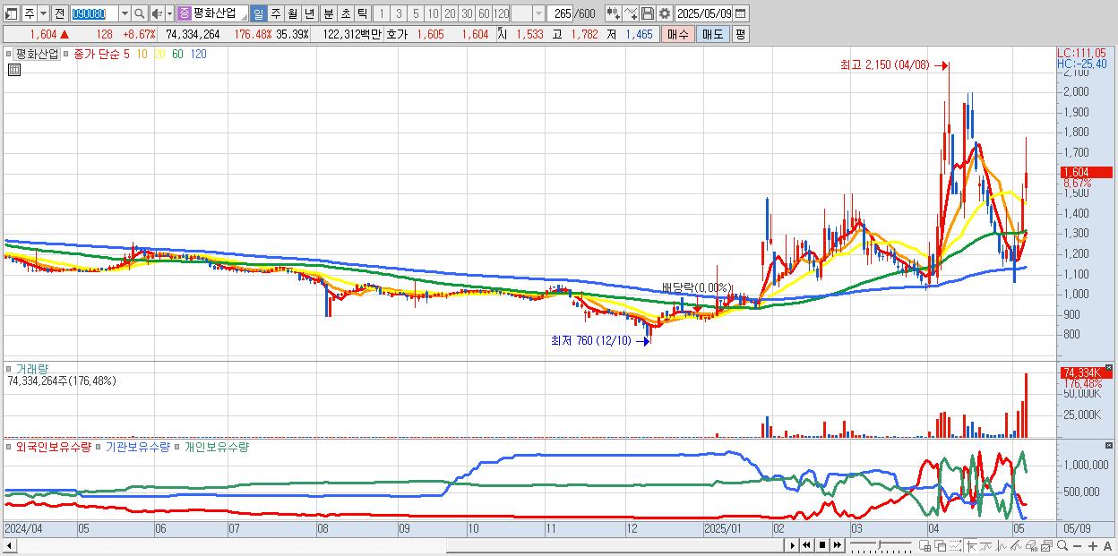Click the red 5 moving average label
Image resolution: width=1118 pixels, height=556 pixels.
[x=126, y=54]
